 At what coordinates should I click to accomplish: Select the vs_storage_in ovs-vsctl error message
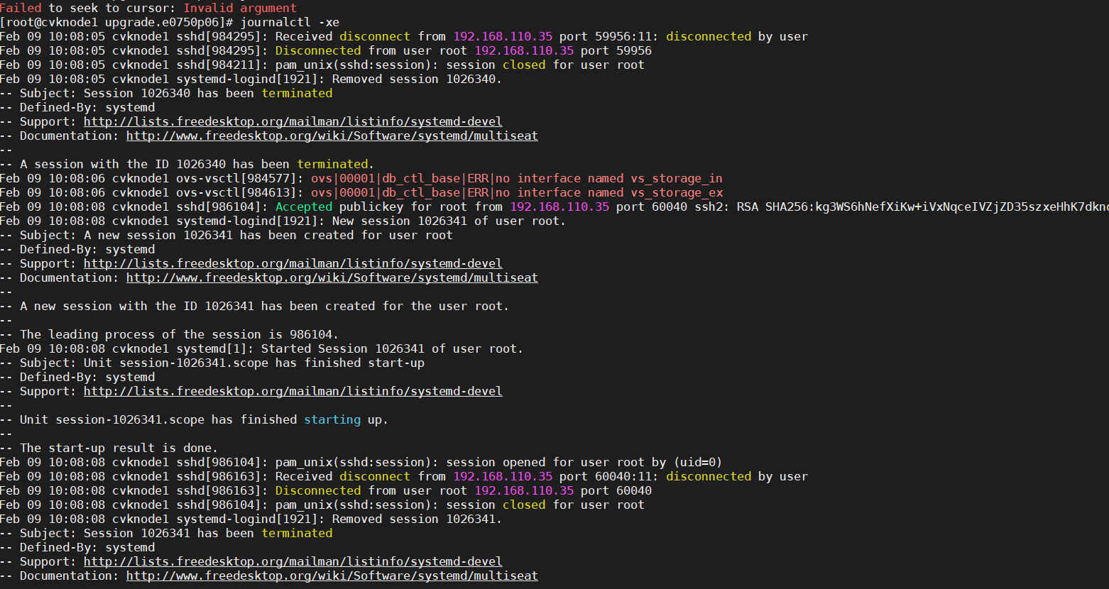coord(516,178)
